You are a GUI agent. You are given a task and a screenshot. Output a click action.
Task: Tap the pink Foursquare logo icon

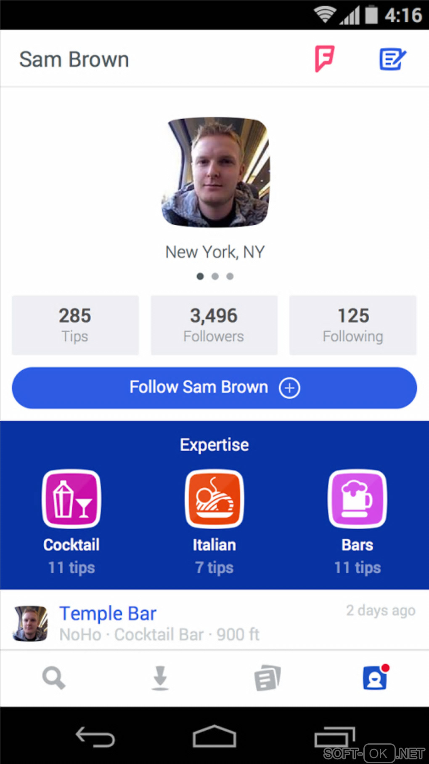click(324, 59)
